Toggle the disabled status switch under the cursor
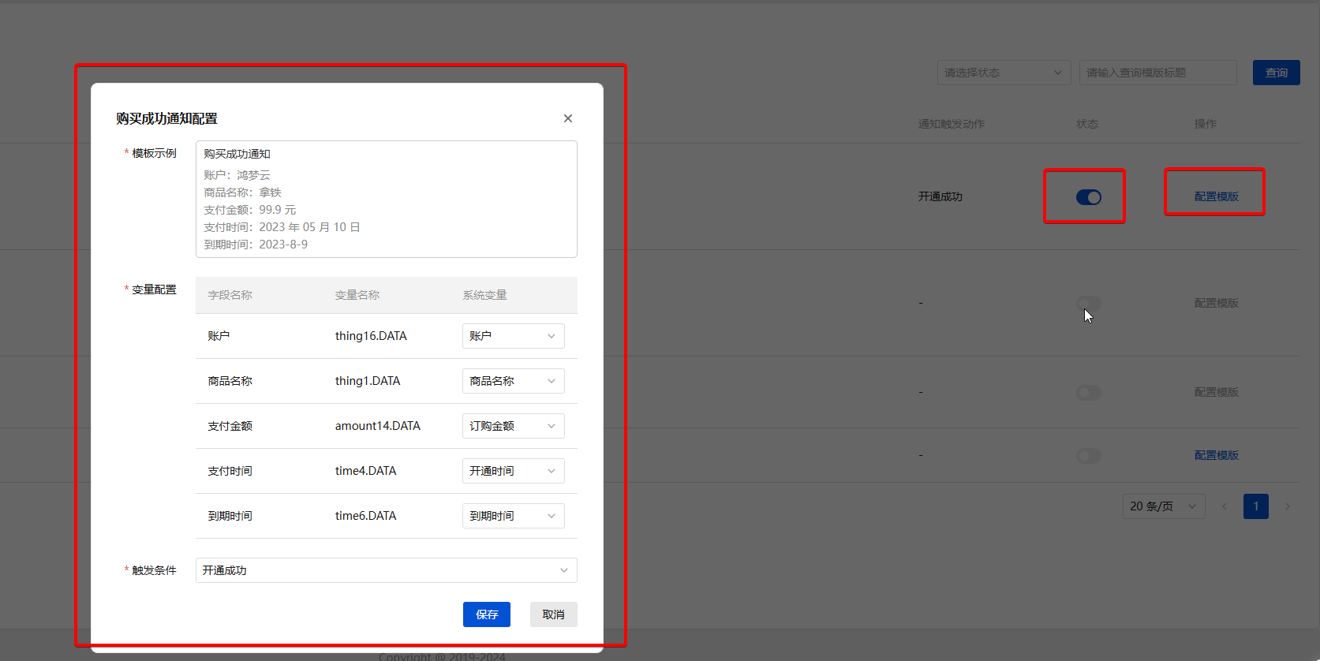This screenshot has width=1320, height=661. click(x=1089, y=304)
